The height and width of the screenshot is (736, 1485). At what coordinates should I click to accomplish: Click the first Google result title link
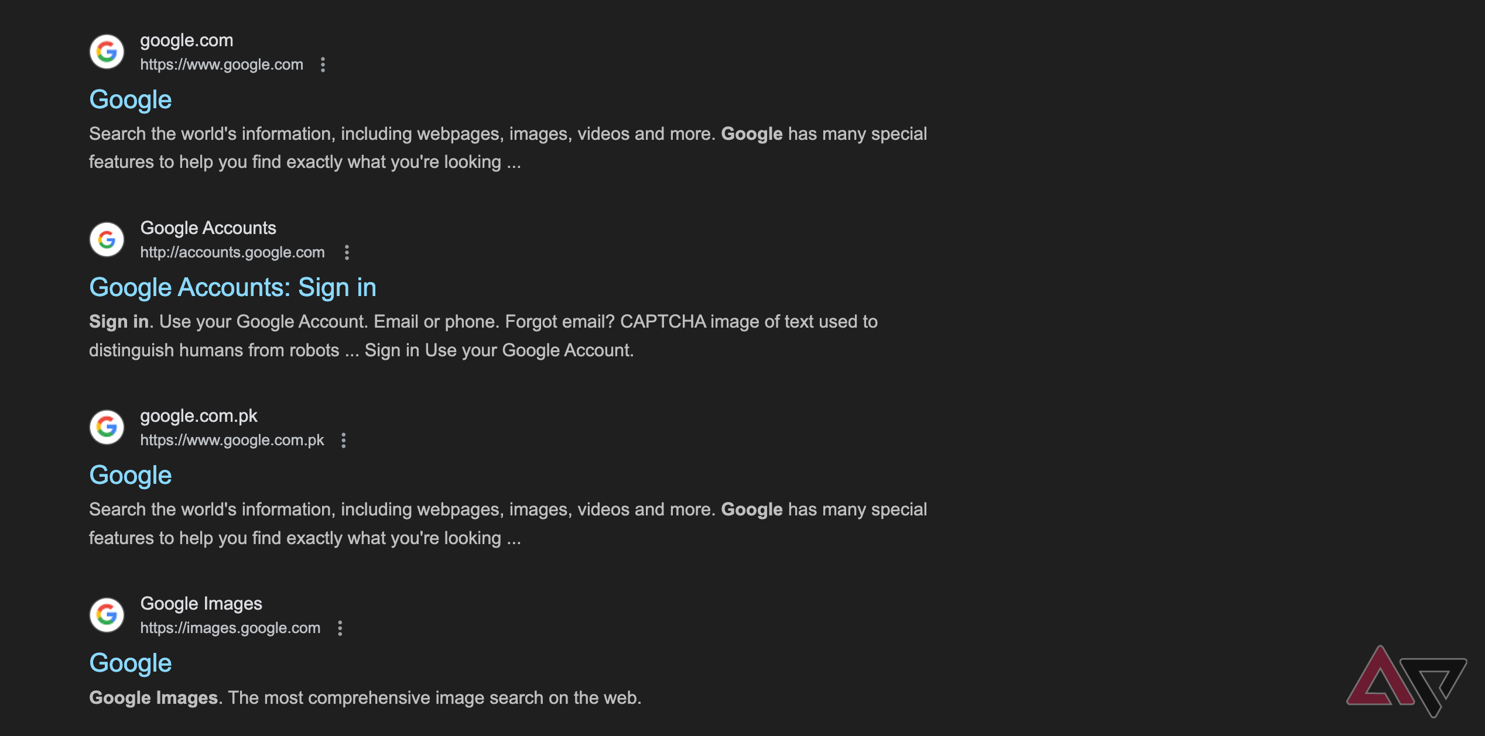coord(130,99)
